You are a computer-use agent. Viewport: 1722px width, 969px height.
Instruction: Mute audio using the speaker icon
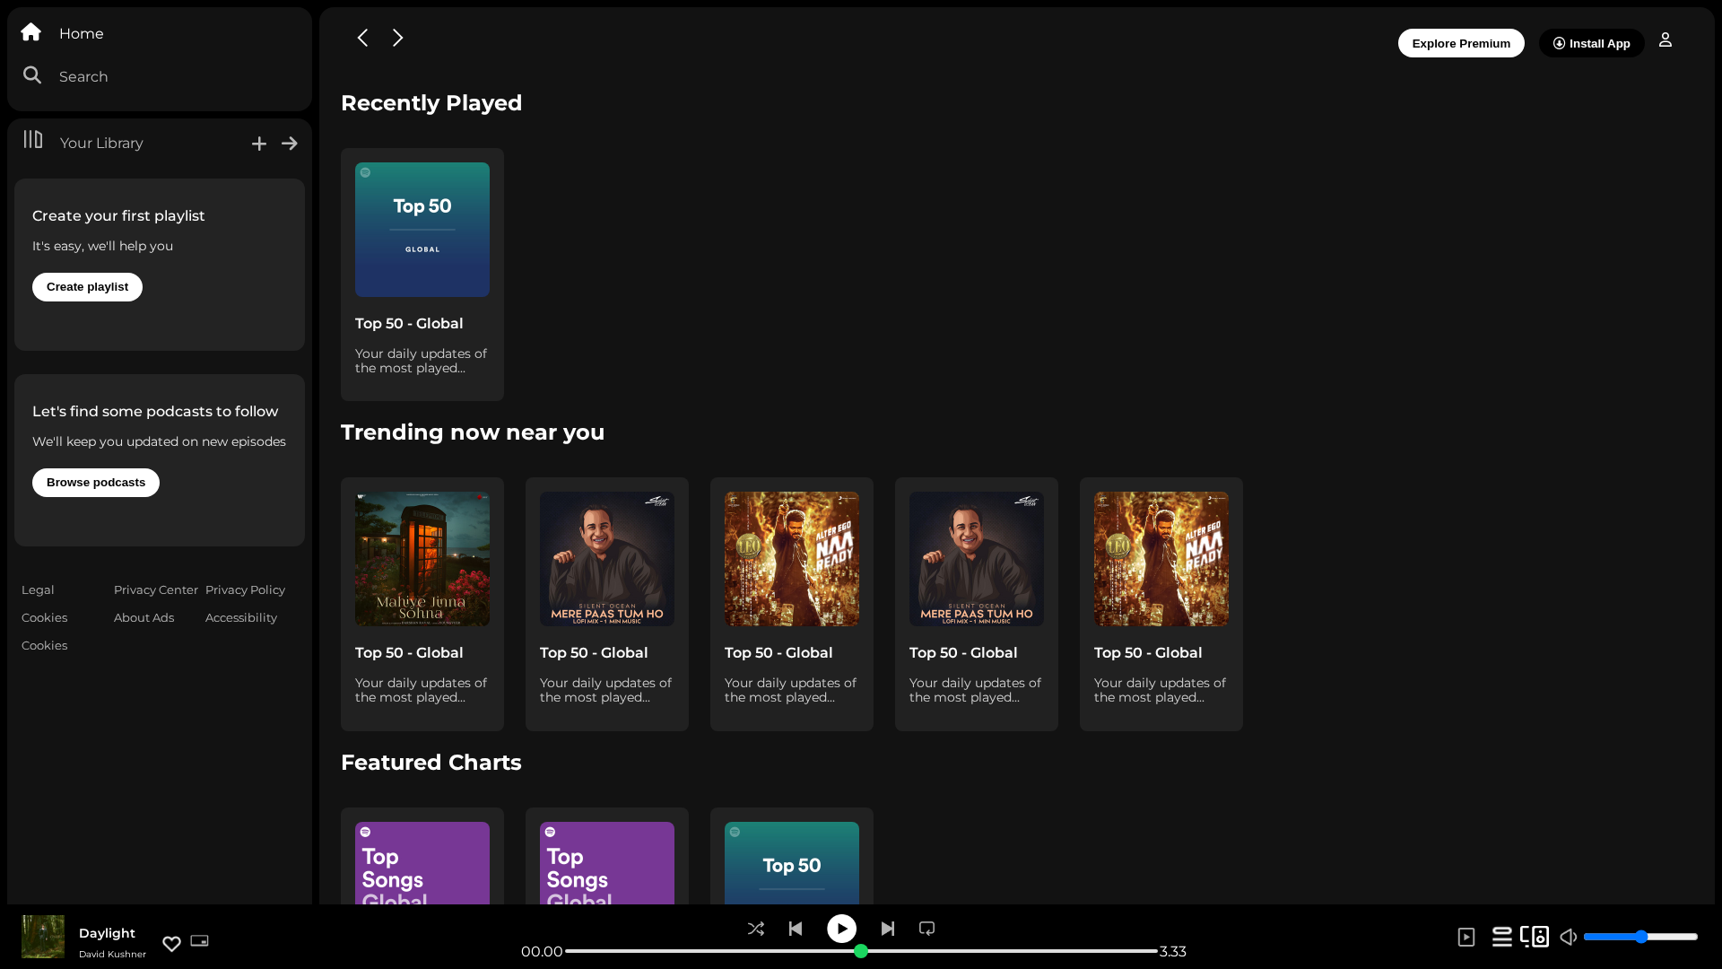click(1569, 937)
